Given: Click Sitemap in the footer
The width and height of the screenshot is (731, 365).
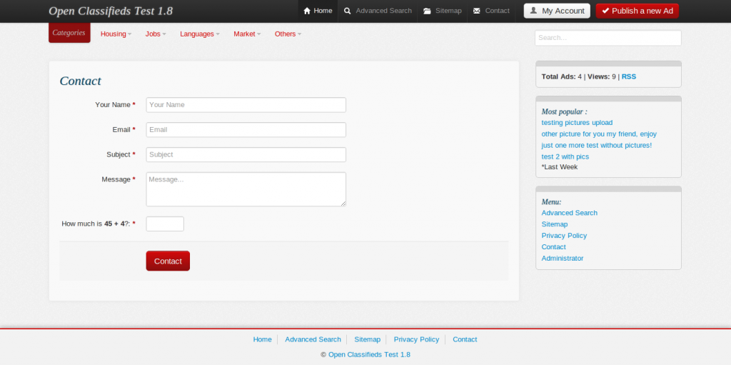Looking at the screenshot, I should (x=368, y=339).
